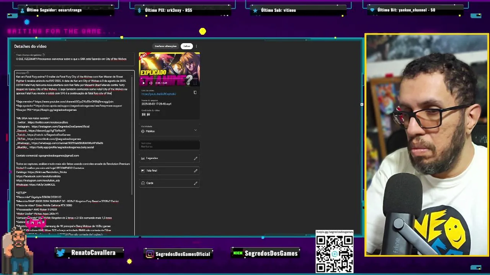Click the Seja membro YouTube join URL

point(74,102)
